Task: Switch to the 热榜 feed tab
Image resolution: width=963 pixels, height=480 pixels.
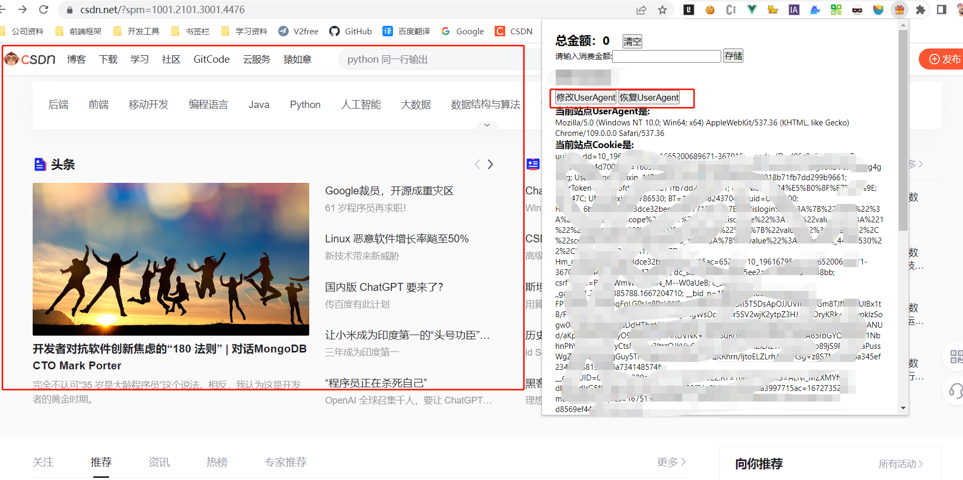Action: [x=217, y=462]
